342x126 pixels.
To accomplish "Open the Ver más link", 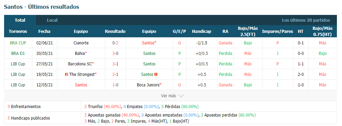I will (168, 96).
